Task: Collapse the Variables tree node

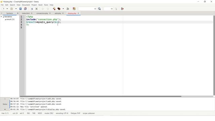Action: [1, 16]
